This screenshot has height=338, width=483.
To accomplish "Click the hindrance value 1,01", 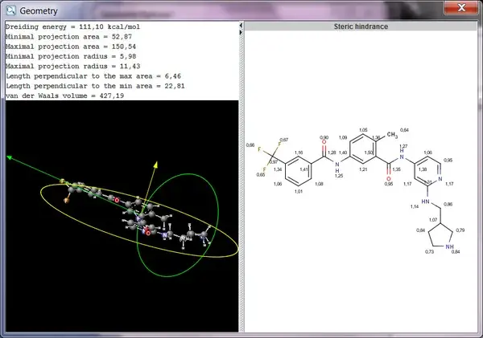I will click(299, 191).
